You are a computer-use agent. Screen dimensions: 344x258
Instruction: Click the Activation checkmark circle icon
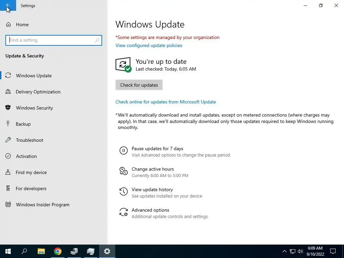8,156
